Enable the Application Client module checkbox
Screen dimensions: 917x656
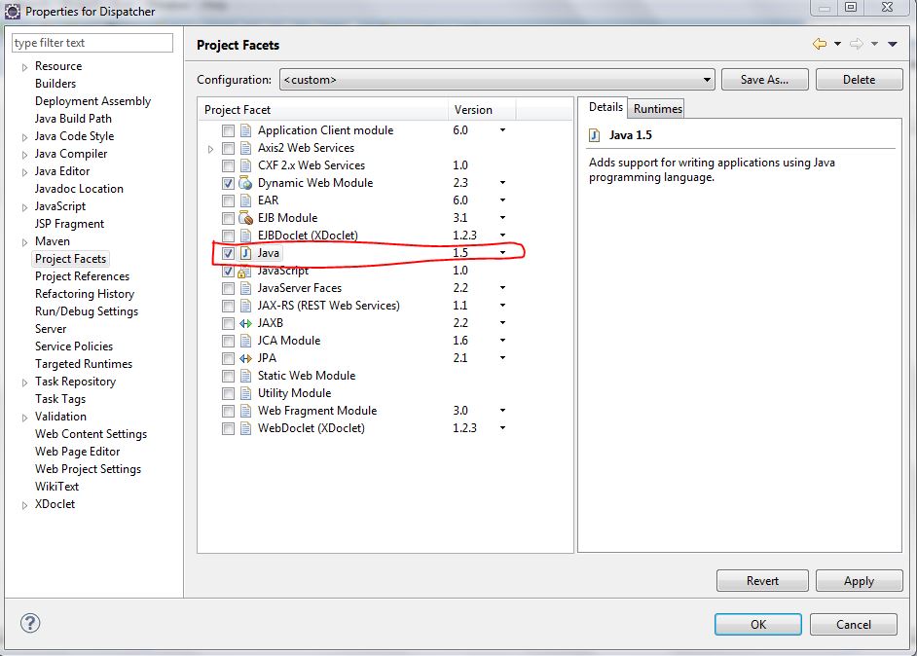click(228, 130)
